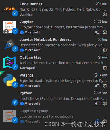Click activation time clock icon for Code Runner

pyautogui.click(x=98, y=4)
